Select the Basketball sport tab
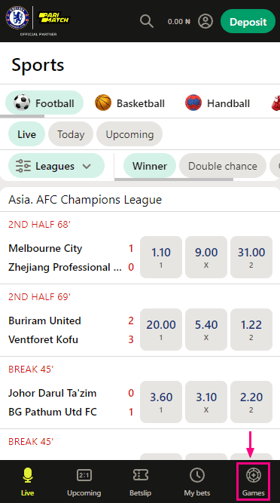Image resolution: width=280 pixels, height=503 pixels. click(129, 103)
